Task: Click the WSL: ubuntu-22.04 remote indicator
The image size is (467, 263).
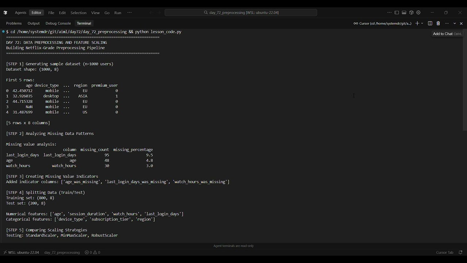Action: [21, 252]
